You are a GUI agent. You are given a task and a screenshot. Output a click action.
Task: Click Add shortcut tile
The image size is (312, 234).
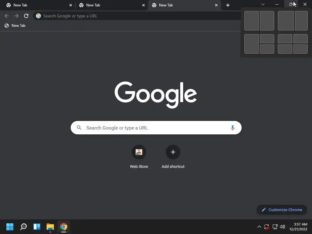click(x=173, y=157)
